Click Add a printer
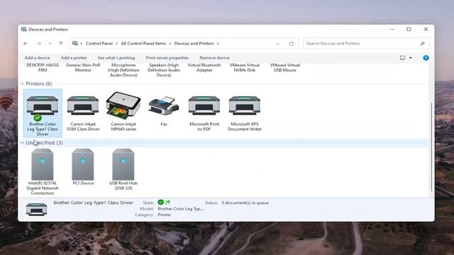The height and width of the screenshot is (255, 454). tap(74, 58)
